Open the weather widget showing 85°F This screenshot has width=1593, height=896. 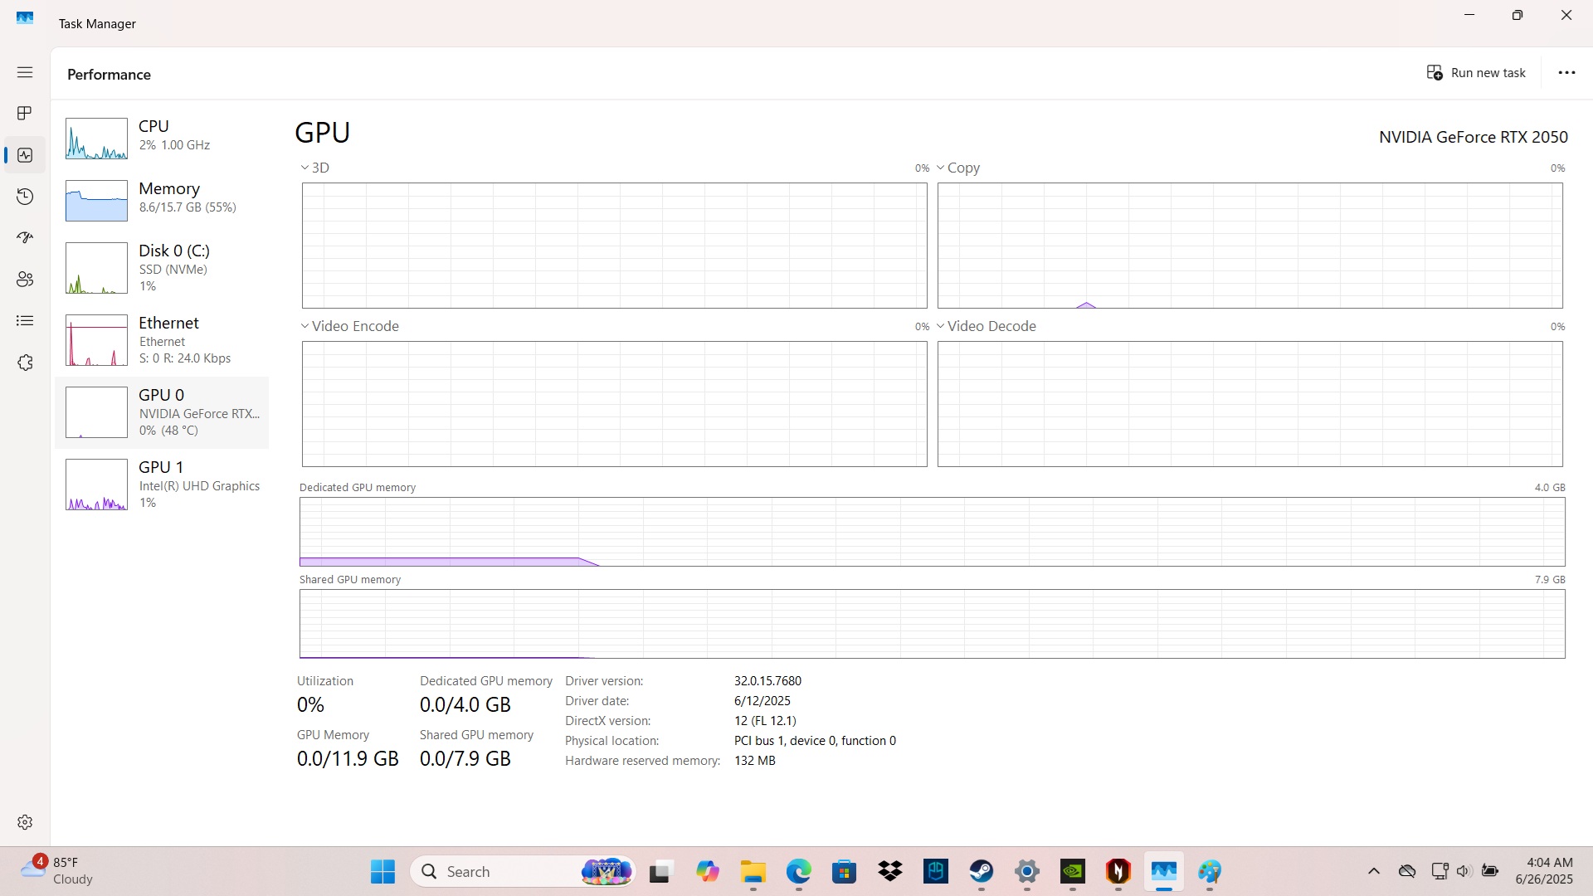point(58,871)
